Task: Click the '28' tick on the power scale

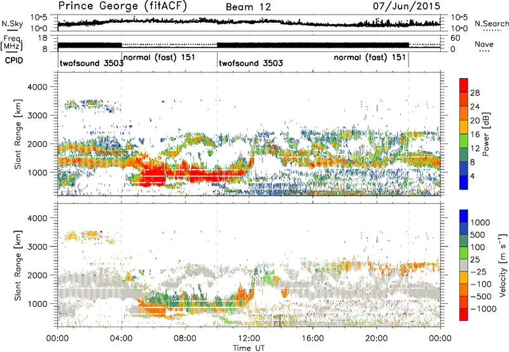Action: [475, 93]
